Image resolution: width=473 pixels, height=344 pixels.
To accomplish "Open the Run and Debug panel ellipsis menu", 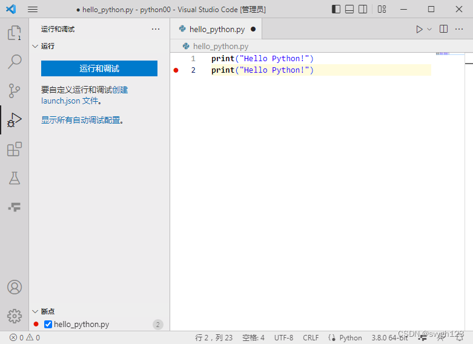I will tap(156, 29).
